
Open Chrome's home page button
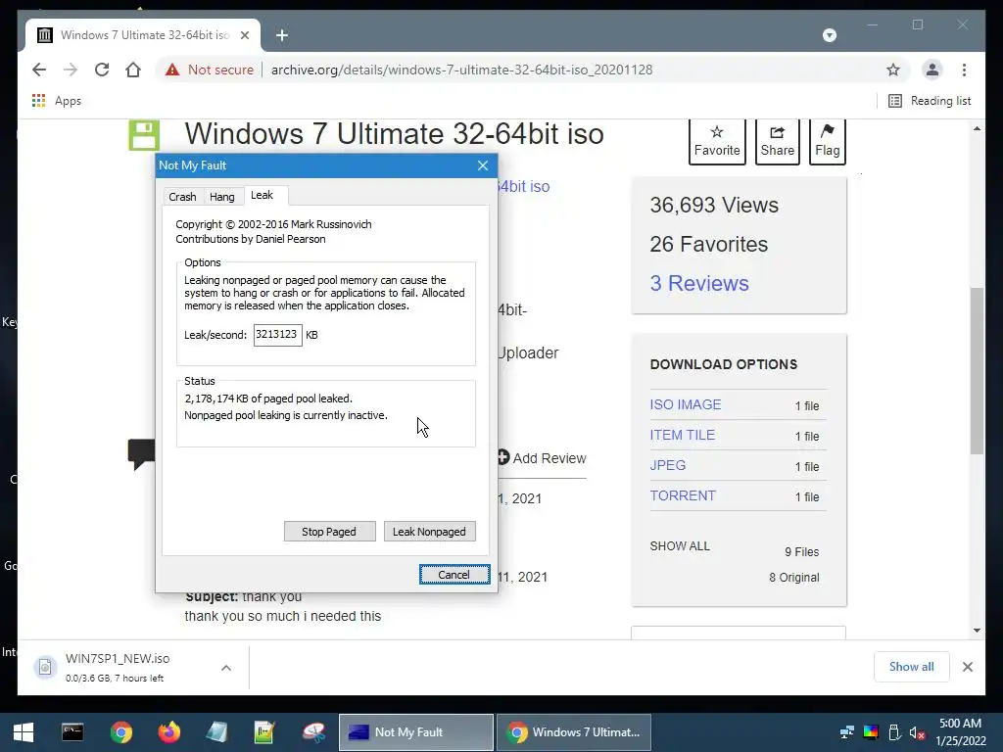[133, 70]
